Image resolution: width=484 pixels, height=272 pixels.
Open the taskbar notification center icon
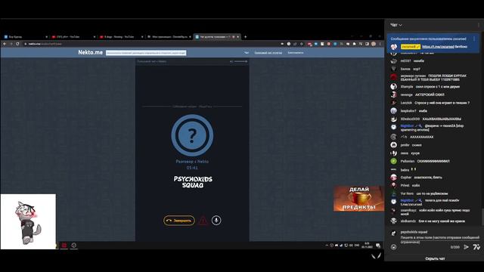pyautogui.click(x=378, y=246)
